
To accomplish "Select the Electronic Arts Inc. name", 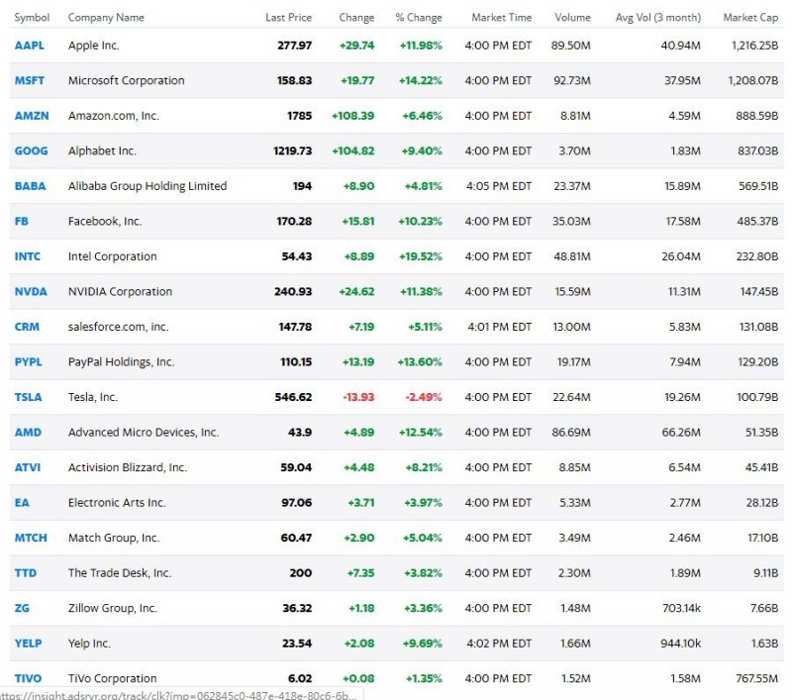I will tap(117, 503).
